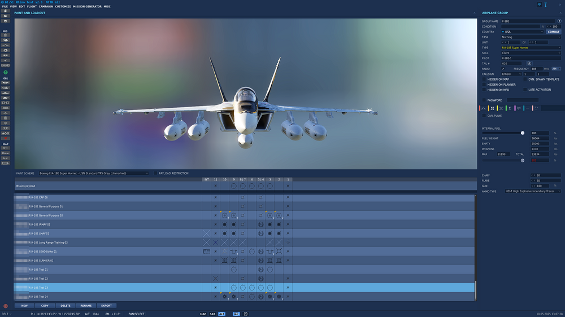Open the Flight menu

tap(32, 6)
